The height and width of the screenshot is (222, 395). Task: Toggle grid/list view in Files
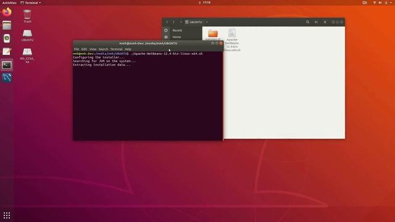(317, 22)
